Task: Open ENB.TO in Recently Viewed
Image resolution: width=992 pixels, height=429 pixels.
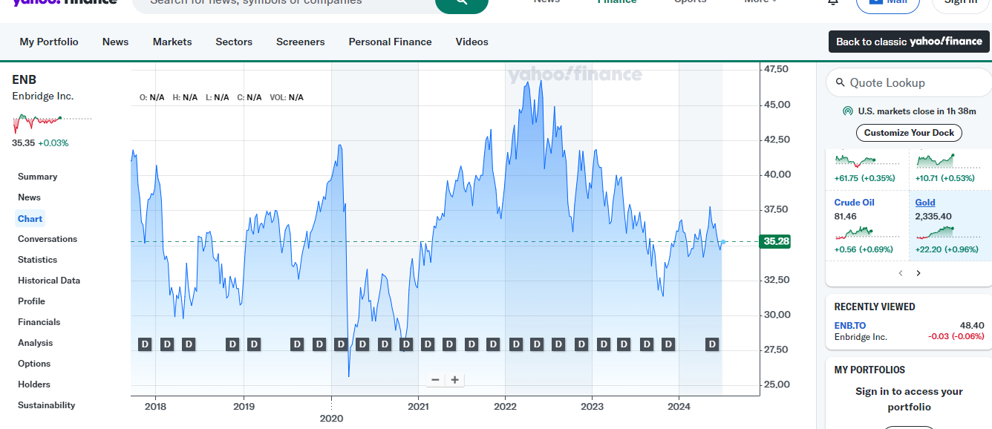Action: pos(850,326)
